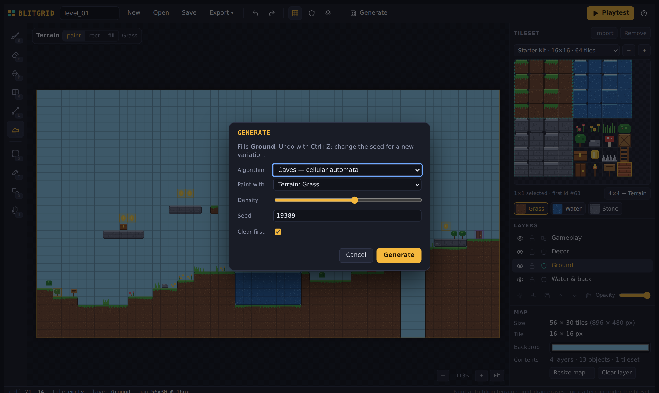This screenshot has width=659, height=393.
Task: Select the rectangular Selection tool
Action: point(15,154)
